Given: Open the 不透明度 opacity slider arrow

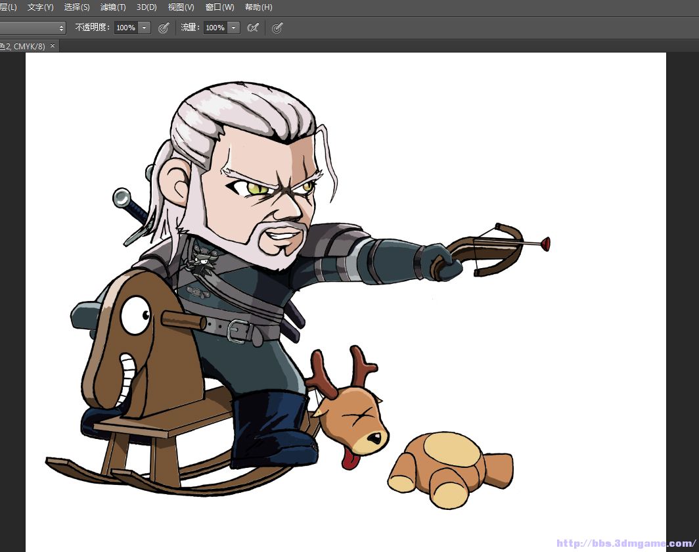Looking at the screenshot, I should (145, 28).
